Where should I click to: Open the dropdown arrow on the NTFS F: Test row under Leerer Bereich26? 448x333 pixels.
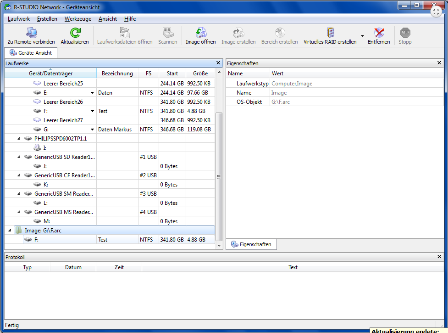click(x=92, y=111)
